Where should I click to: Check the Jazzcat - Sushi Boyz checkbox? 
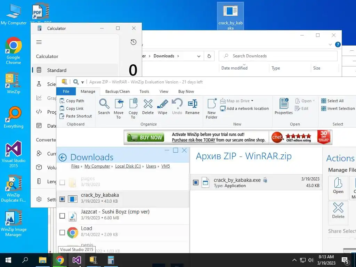(62, 216)
